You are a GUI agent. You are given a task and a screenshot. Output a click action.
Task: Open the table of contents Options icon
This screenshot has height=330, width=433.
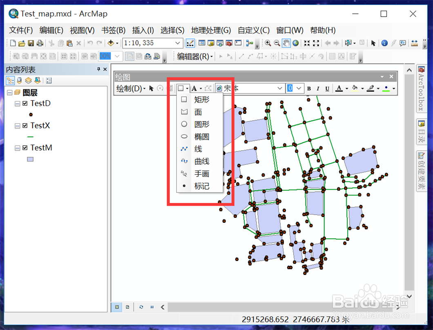[x=49, y=80]
